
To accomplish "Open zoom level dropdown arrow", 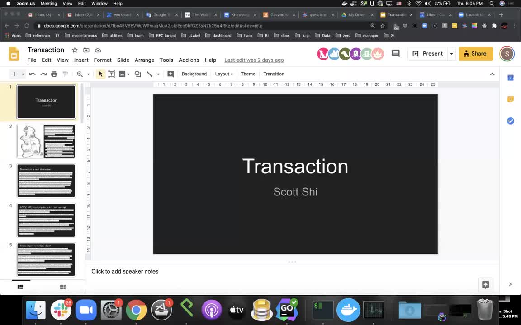I will click(88, 74).
